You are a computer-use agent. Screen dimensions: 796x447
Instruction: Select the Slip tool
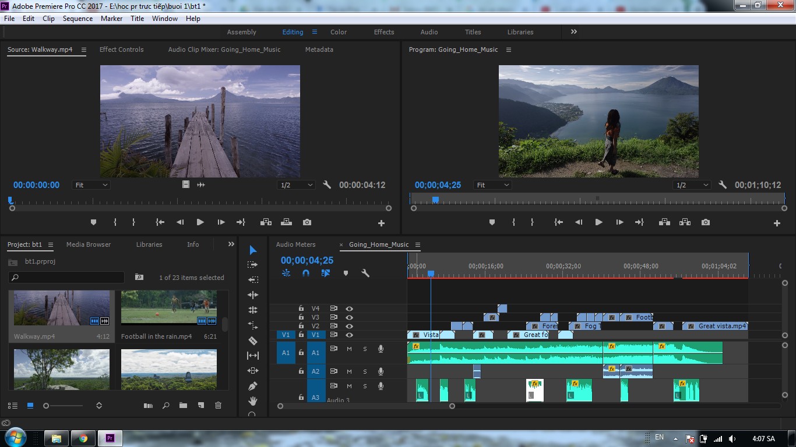pyautogui.click(x=253, y=356)
